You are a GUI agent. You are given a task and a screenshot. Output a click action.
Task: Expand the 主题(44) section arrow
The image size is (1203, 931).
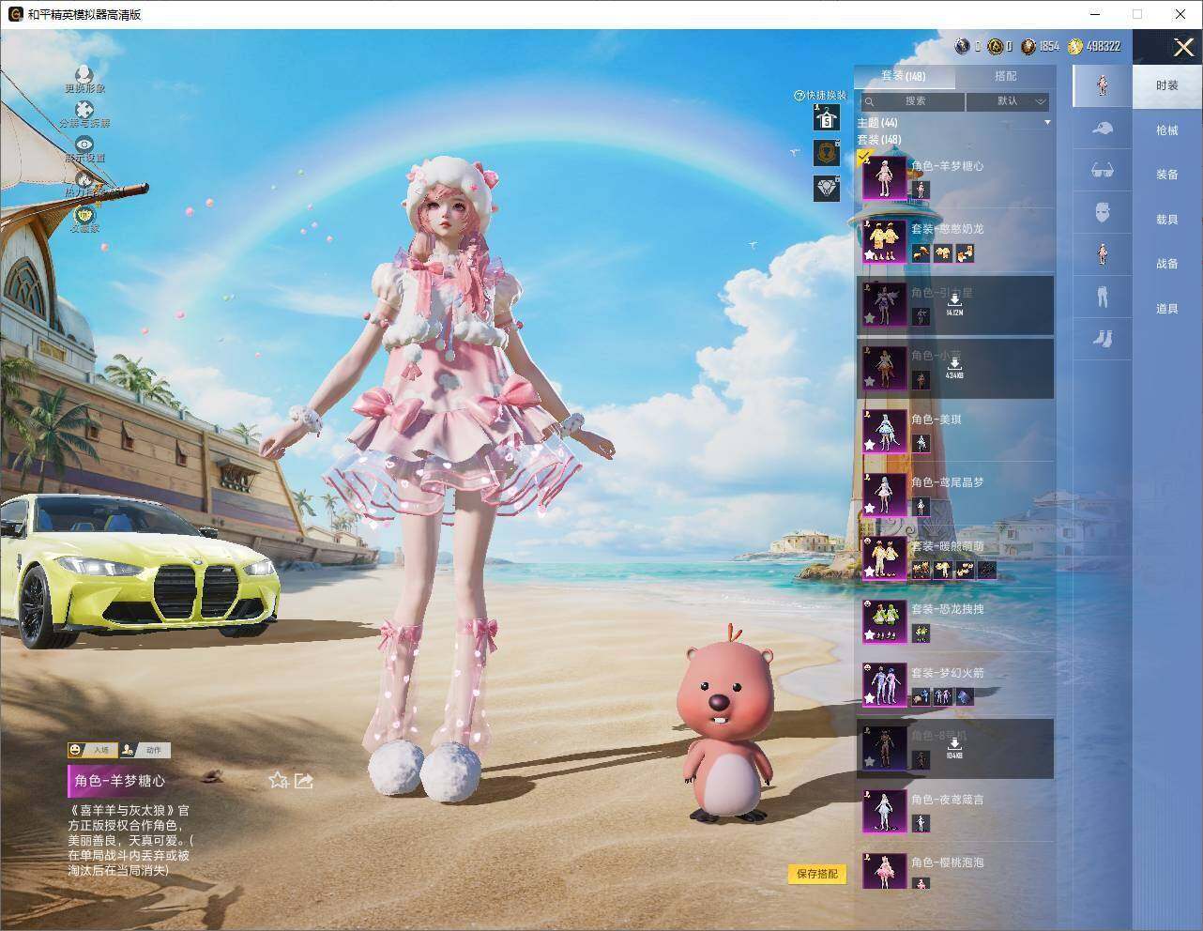pos(1047,123)
